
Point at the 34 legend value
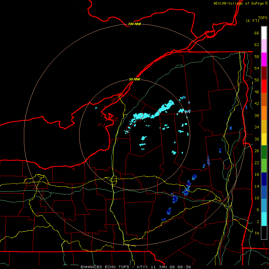257,127
